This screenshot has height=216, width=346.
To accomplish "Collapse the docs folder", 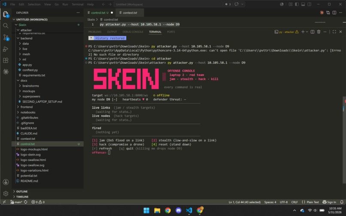I will tap(18, 81).
